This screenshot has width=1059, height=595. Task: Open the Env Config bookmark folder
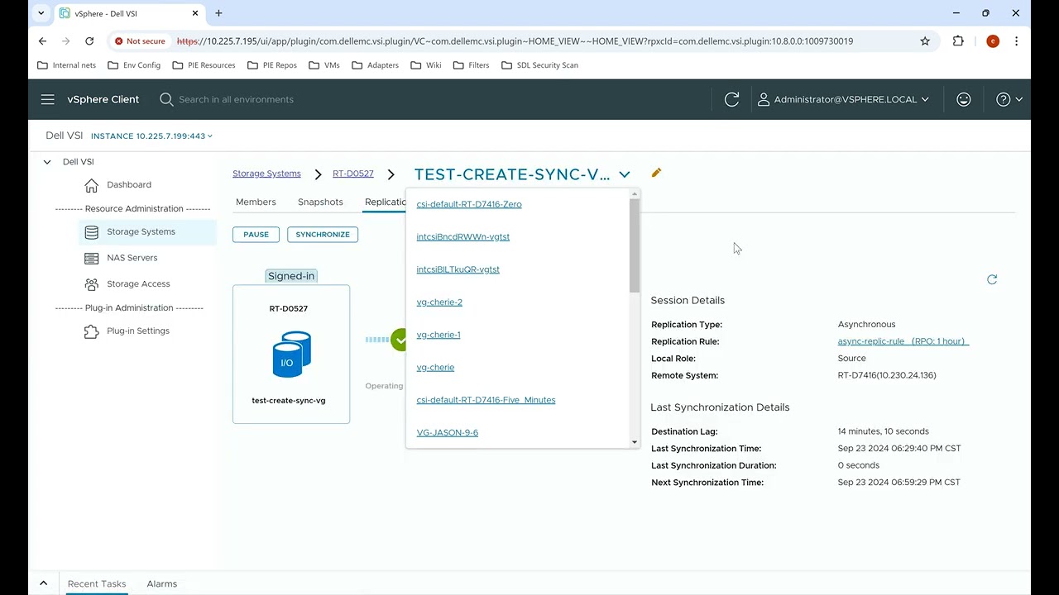134,65
